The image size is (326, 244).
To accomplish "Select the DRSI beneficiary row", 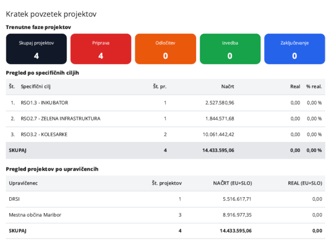I will pos(166,199).
